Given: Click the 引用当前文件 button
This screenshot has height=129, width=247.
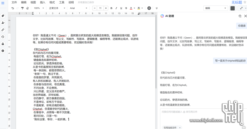Looking at the screenshot, I should [x=170, y=127].
